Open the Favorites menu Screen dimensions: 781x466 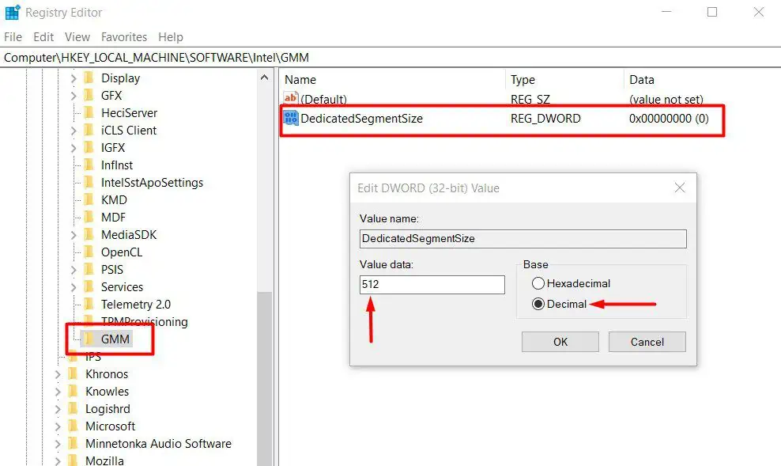pyautogui.click(x=124, y=37)
